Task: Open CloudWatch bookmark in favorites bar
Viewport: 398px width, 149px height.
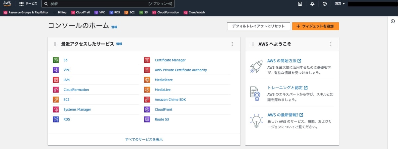Action: [x=194, y=12]
